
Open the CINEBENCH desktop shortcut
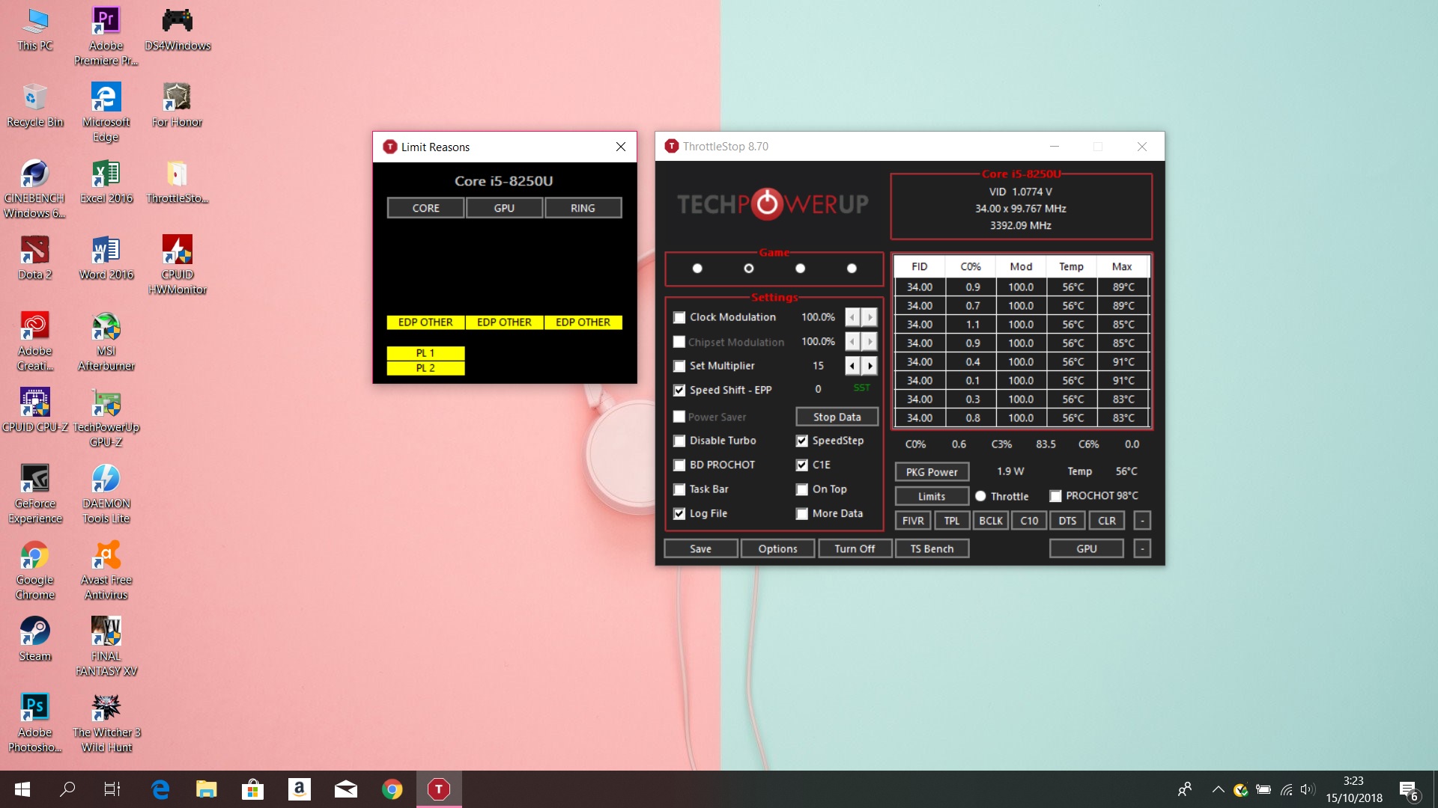click(34, 175)
